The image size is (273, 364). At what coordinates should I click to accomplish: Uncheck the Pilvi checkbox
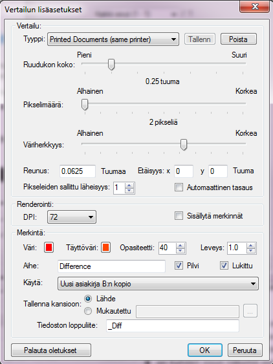(x=179, y=265)
